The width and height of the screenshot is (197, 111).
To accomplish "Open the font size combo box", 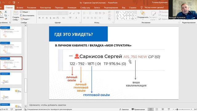I will coord(65,13).
